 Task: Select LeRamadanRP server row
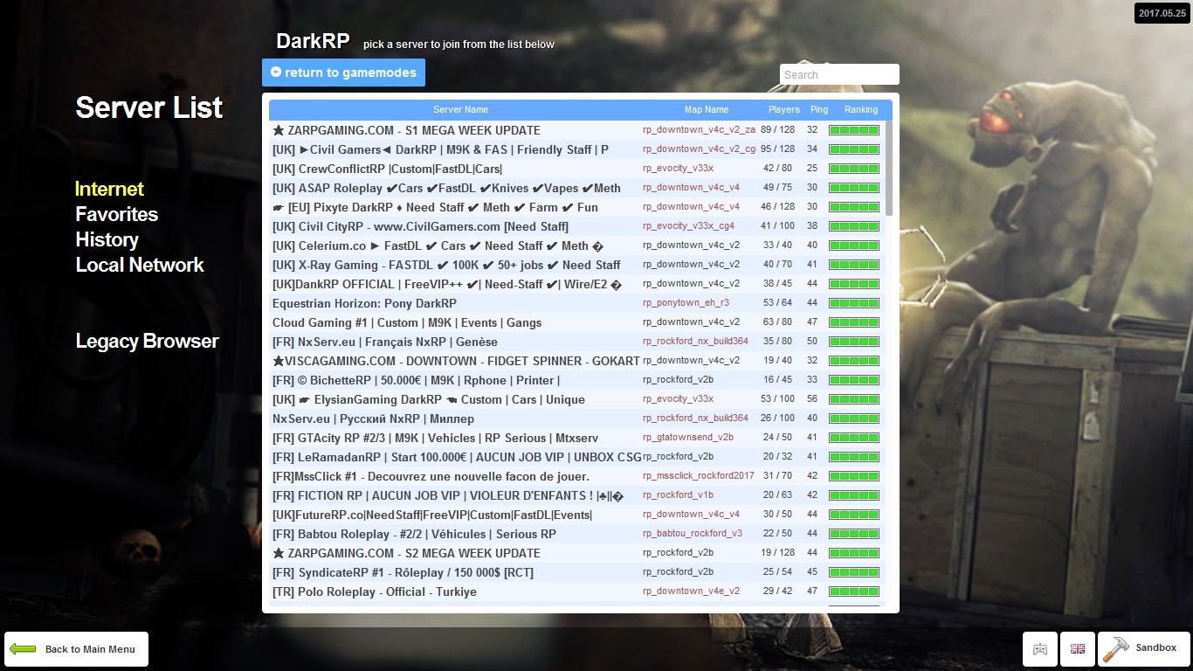(x=576, y=457)
